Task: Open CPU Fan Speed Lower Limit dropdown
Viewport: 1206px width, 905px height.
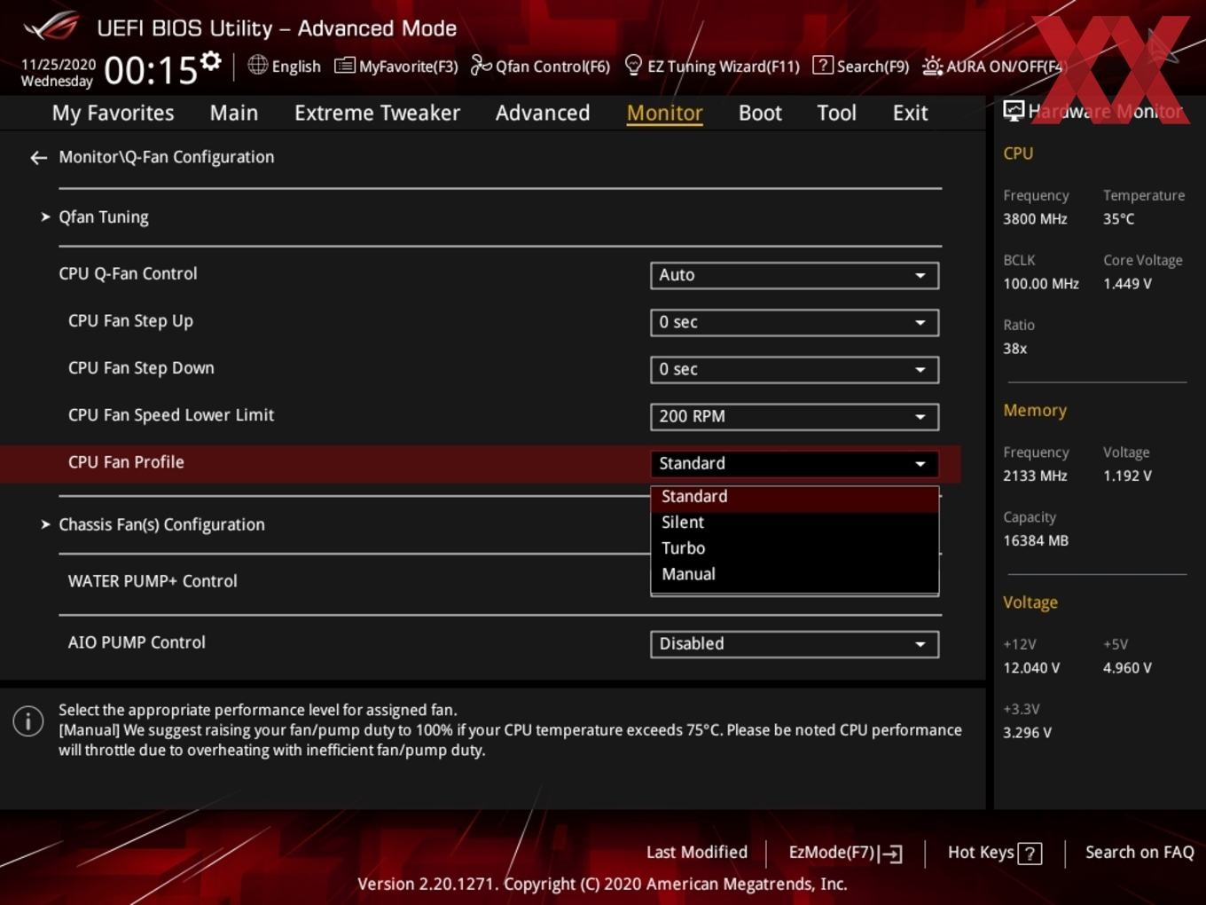Action: [794, 416]
